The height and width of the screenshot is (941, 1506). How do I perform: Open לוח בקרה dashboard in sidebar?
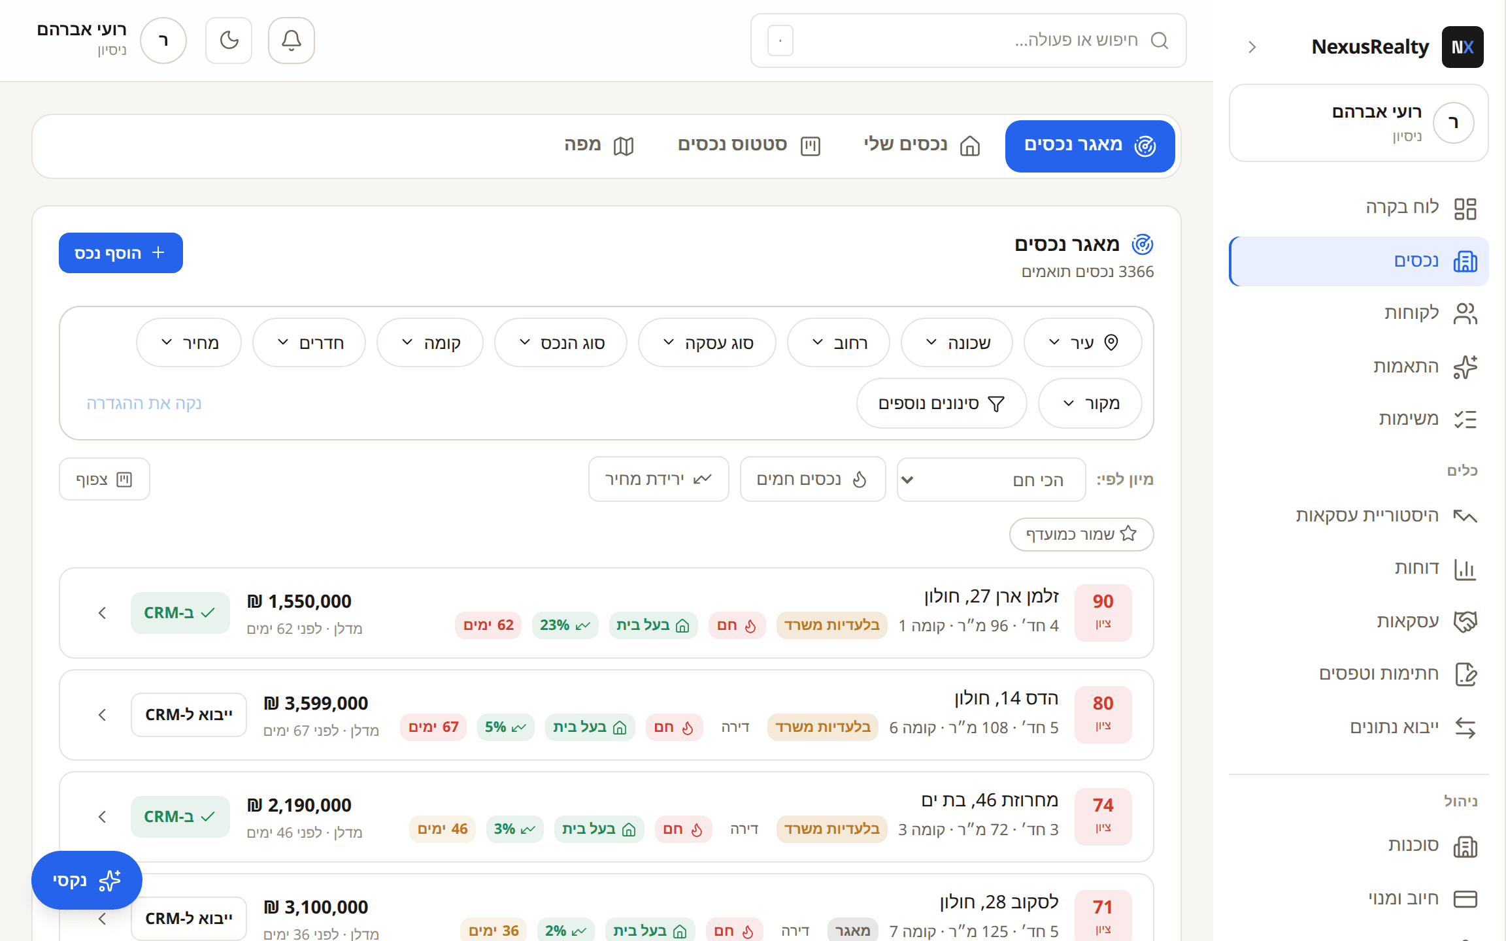pos(1359,208)
